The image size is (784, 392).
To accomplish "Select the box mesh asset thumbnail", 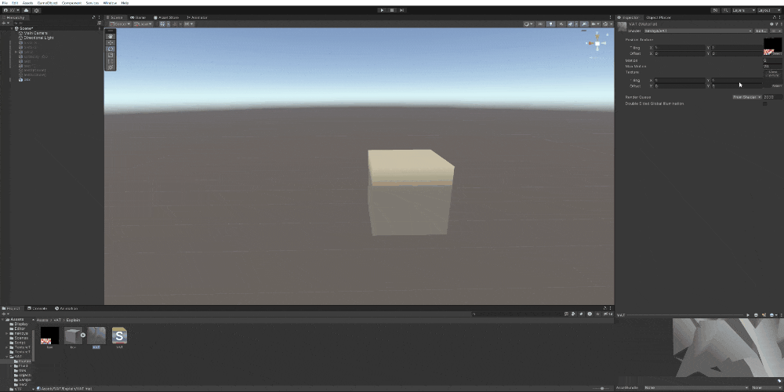I will tap(73, 336).
